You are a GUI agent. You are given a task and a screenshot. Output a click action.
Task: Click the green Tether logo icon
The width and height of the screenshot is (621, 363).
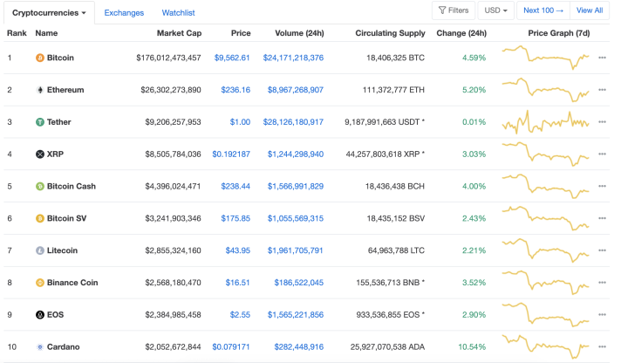click(x=40, y=122)
